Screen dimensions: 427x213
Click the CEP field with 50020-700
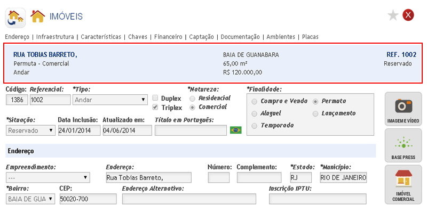pyautogui.click(x=88, y=199)
